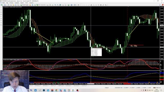The width and height of the screenshot is (164, 92).
Task: Switch to the CADJPYx,H1 chart tab
Action: coord(84,86)
